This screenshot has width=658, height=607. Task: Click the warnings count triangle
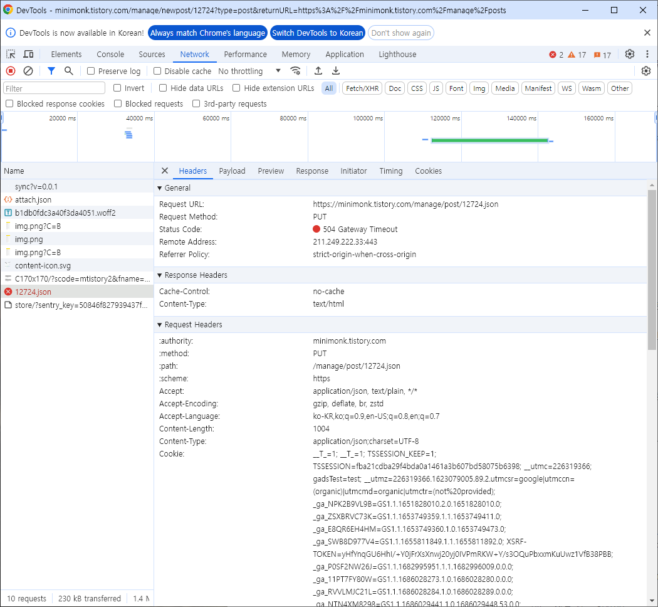(x=577, y=55)
